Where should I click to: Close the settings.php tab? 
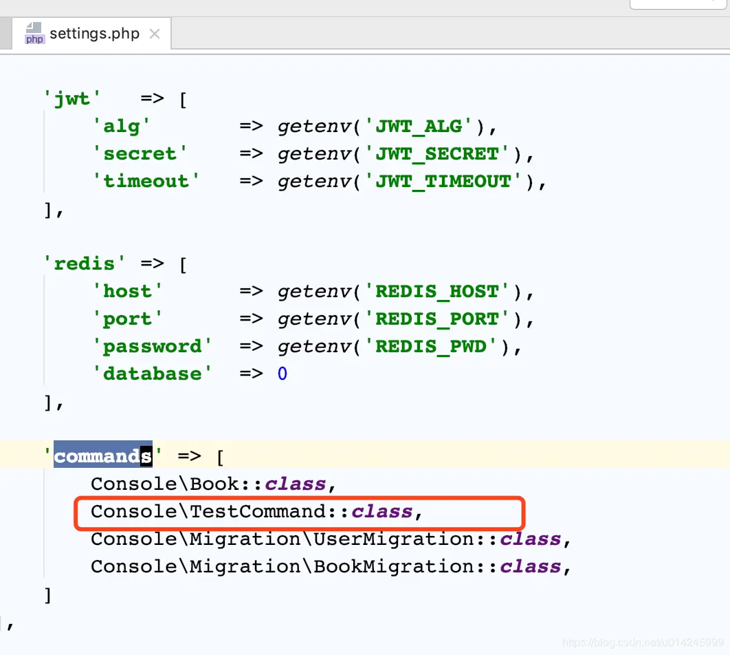coord(155,34)
